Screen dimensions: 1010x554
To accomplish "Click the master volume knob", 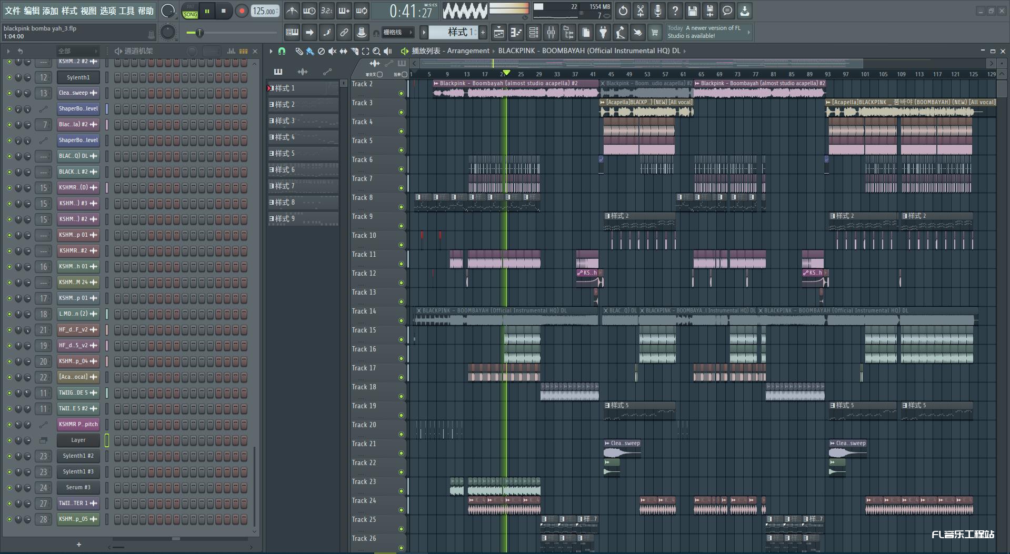I will click(168, 11).
